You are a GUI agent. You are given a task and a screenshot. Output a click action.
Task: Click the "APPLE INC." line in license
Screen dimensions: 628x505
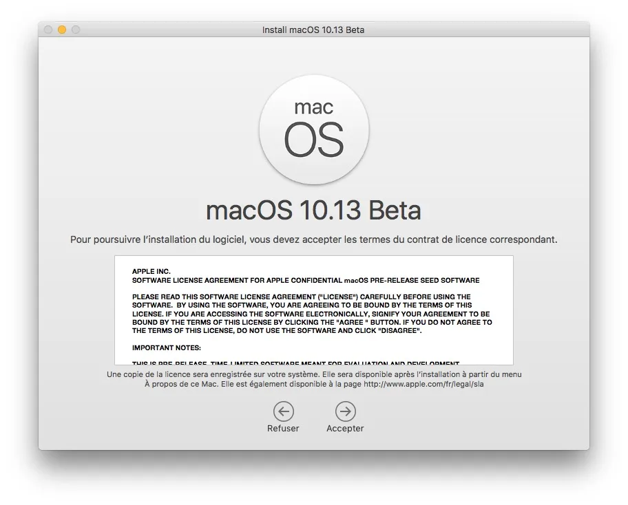(x=151, y=271)
